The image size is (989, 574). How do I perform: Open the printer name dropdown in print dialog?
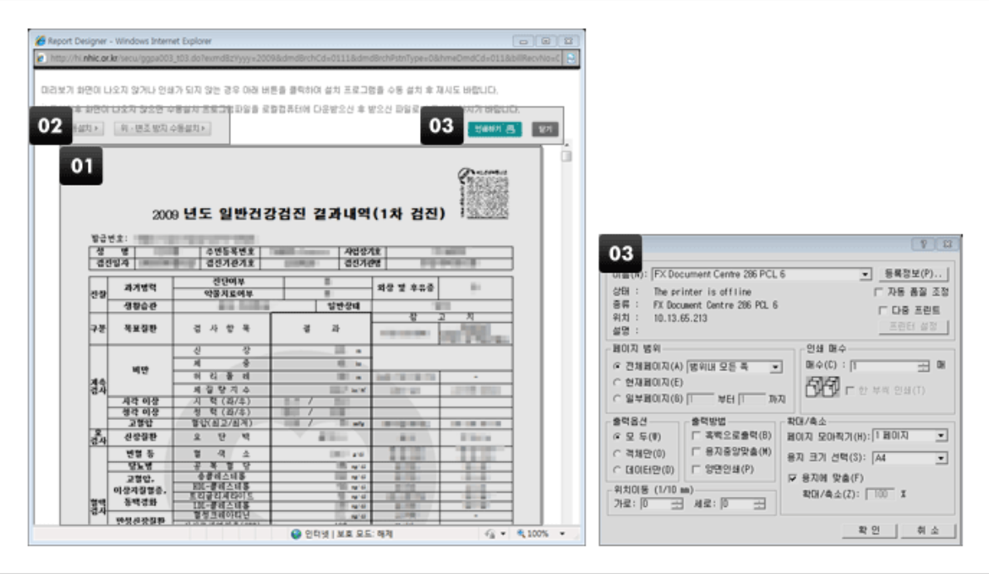(866, 274)
